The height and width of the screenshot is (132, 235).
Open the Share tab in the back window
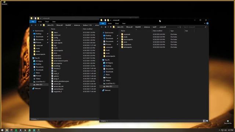47,22
